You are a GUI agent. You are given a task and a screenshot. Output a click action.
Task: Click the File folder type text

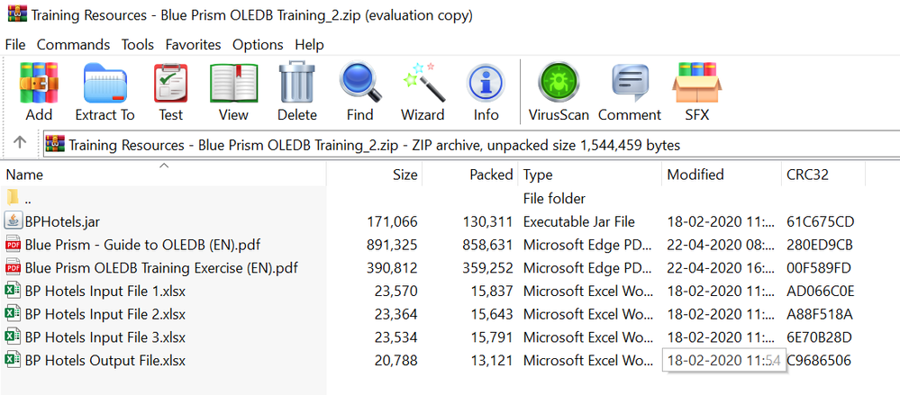pyautogui.click(x=554, y=198)
